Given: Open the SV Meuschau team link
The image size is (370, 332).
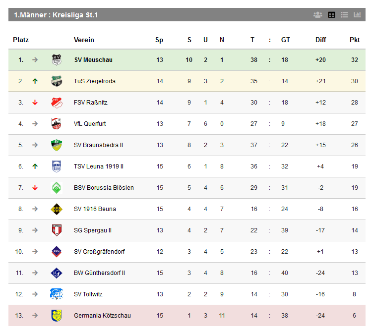Looking at the screenshot, I should pyautogui.click(x=93, y=60).
